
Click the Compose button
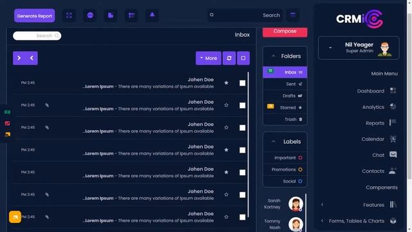pos(285,32)
